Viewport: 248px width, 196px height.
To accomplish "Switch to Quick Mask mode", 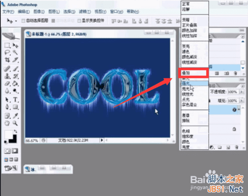I will pyautogui.click(x=15, y=151).
